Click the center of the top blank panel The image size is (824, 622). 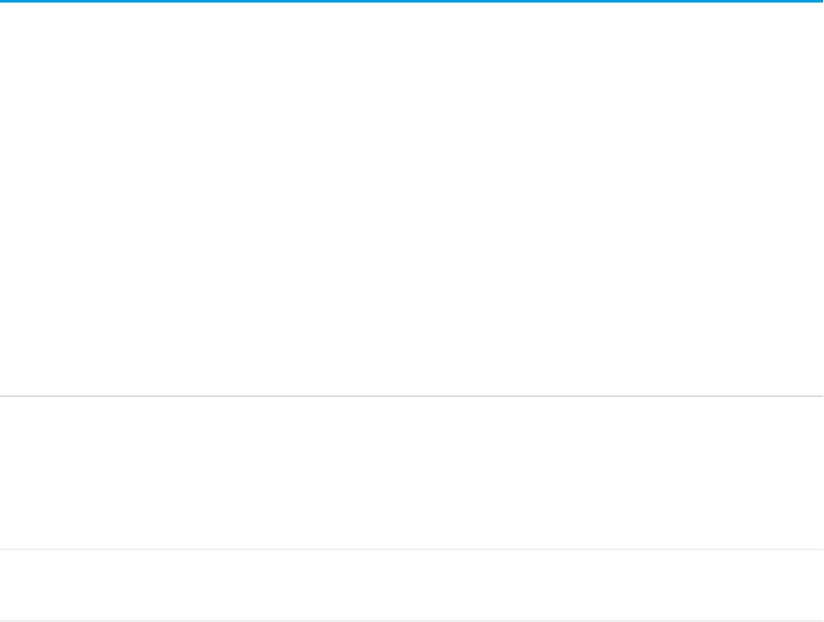[412, 199]
